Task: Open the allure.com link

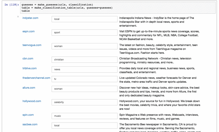Action: click(x=29, y=88)
